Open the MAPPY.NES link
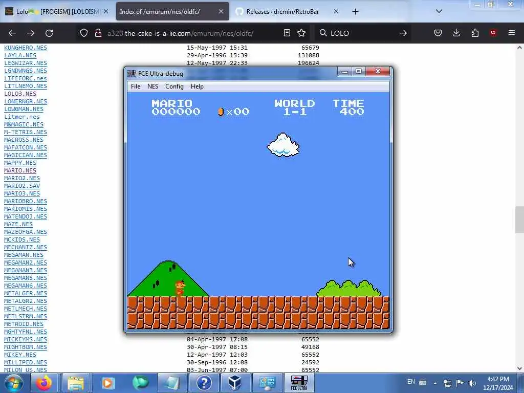Screen dimensions: 524x393 [20, 163]
